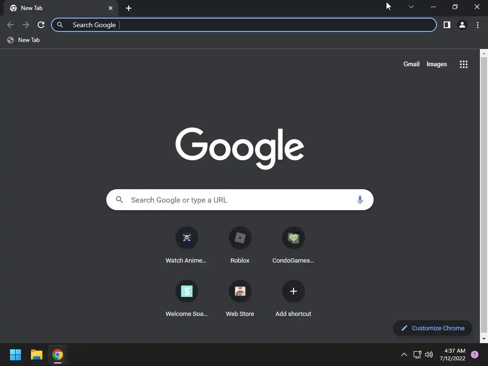Click the scrollbar down arrow
The image size is (488, 366).
484,339
